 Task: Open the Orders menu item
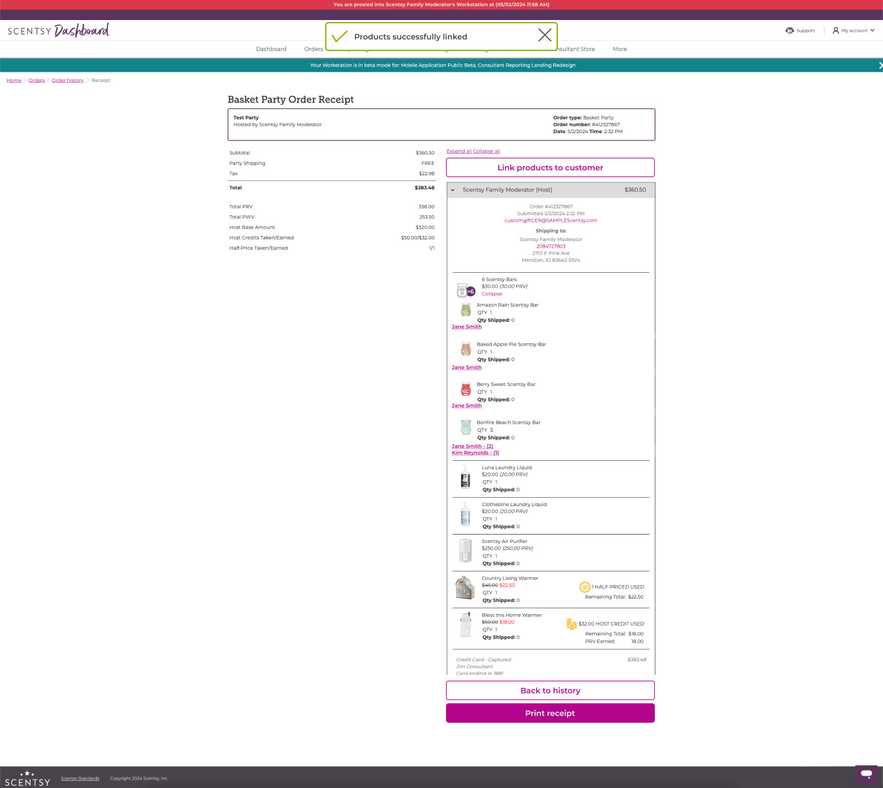click(x=314, y=49)
